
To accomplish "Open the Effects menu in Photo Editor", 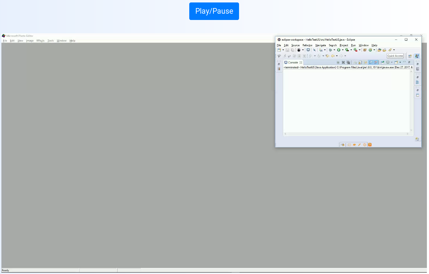I will [40, 41].
